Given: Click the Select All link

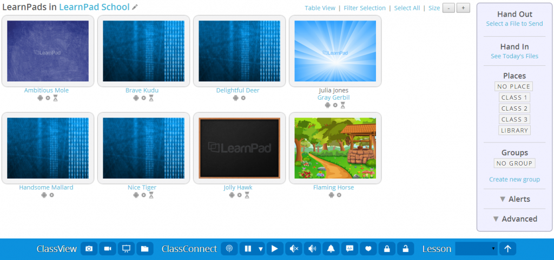Looking at the screenshot, I should pyautogui.click(x=407, y=8).
